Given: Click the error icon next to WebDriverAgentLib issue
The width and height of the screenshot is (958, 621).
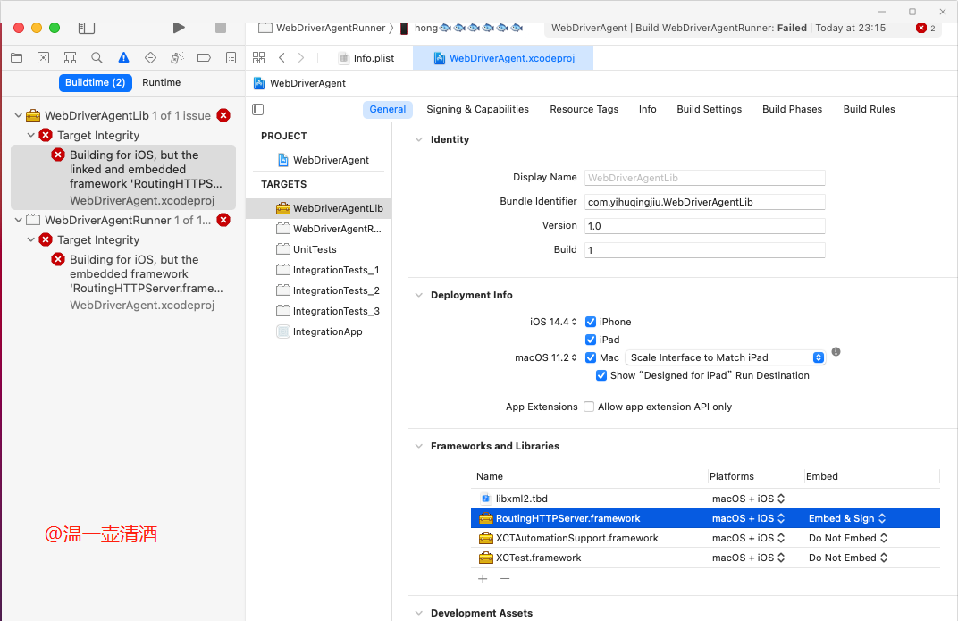Looking at the screenshot, I should (223, 115).
